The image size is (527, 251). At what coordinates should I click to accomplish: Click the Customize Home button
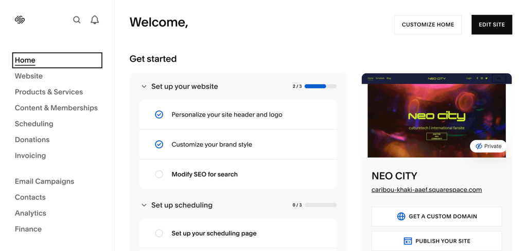[428, 25]
